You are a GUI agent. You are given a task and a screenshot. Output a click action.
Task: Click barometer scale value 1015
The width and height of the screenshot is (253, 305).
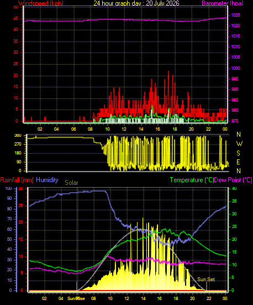235,36
